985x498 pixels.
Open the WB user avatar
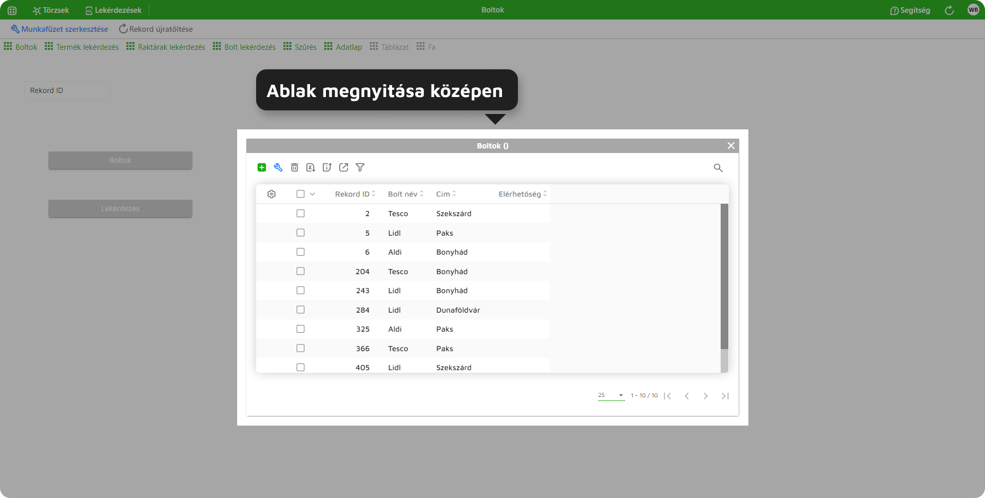coord(973,10)
